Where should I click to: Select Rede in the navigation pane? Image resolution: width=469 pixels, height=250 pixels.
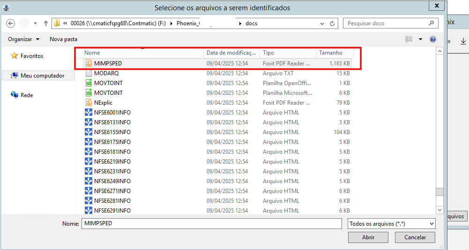pyautogui.click(x=22, y=95)
